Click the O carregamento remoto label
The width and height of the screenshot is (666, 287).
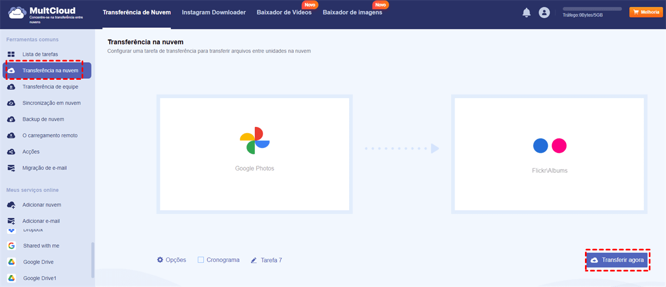50,135
